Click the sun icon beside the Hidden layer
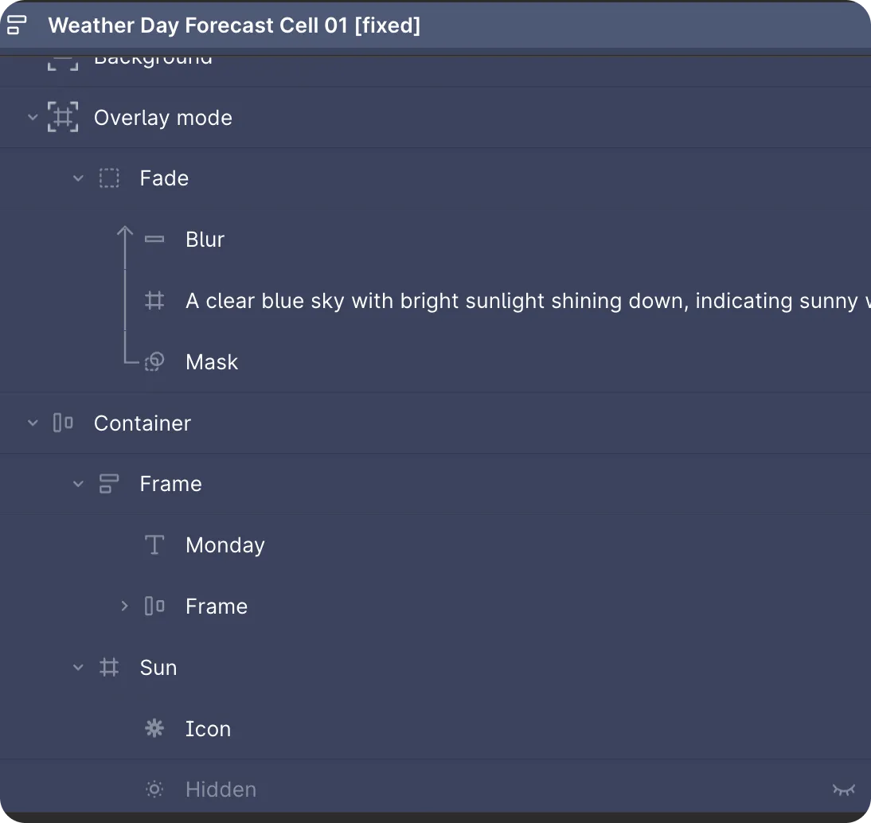The width and height of the screenshot is (871, 823). [x=154, y=789]
